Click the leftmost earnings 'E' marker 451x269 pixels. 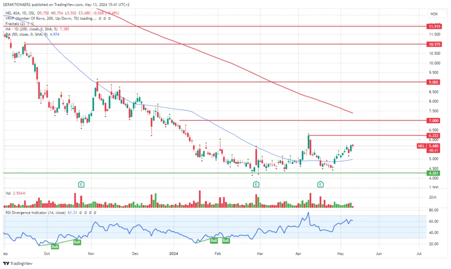pos(81,184)
